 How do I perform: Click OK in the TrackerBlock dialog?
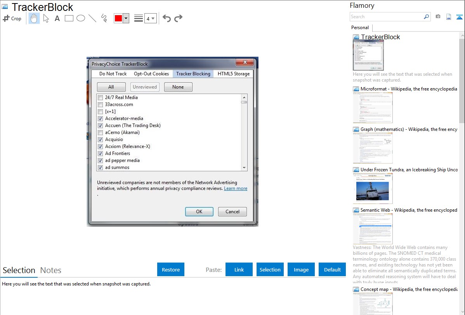pos(199,212)
